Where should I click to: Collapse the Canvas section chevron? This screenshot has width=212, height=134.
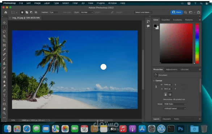pyautogui.click(x=154, y=81)
